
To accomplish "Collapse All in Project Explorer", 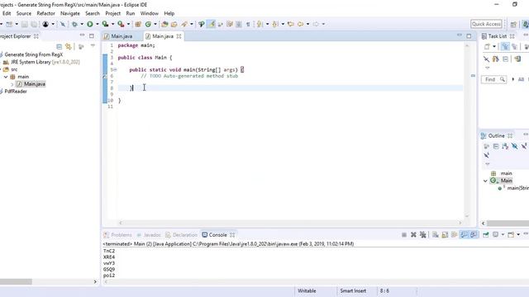I will pos(59,46).
